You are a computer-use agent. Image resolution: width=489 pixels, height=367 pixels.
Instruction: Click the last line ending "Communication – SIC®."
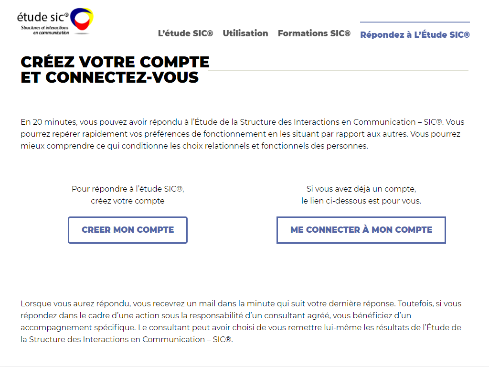(x=127, y=339)
